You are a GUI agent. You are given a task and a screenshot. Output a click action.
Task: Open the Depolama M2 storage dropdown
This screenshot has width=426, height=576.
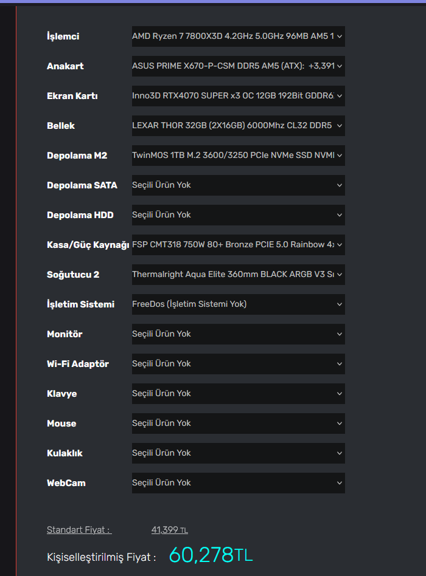click(238, 156)
